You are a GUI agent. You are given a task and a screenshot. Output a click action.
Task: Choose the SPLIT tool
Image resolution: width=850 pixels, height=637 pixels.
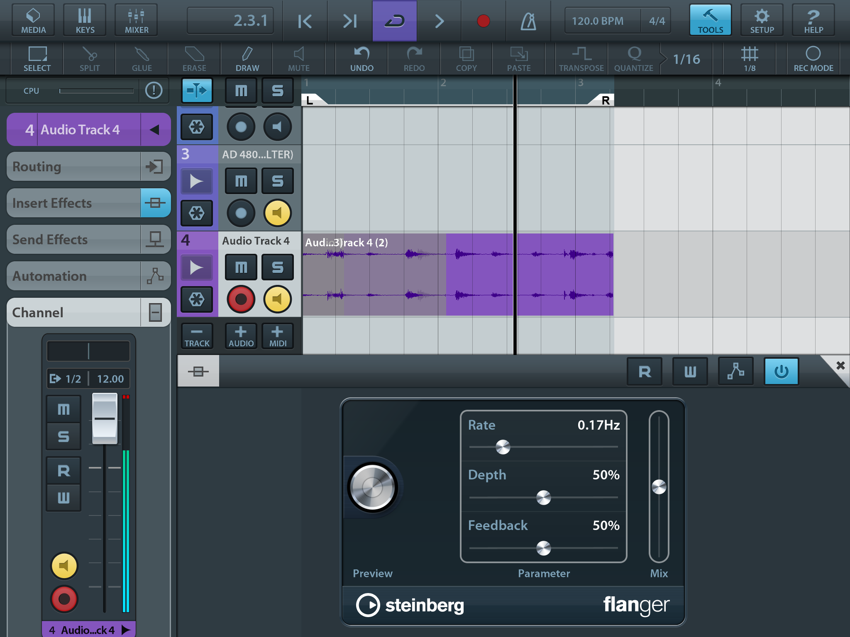90,59
